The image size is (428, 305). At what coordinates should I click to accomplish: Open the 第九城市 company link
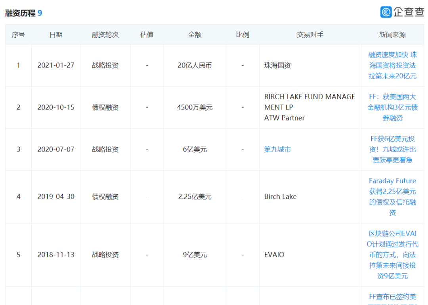(277, 150)
